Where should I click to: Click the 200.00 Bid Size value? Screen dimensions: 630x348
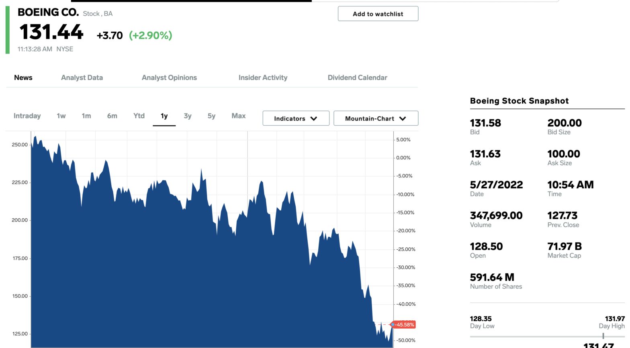click(x=565, y=123)
